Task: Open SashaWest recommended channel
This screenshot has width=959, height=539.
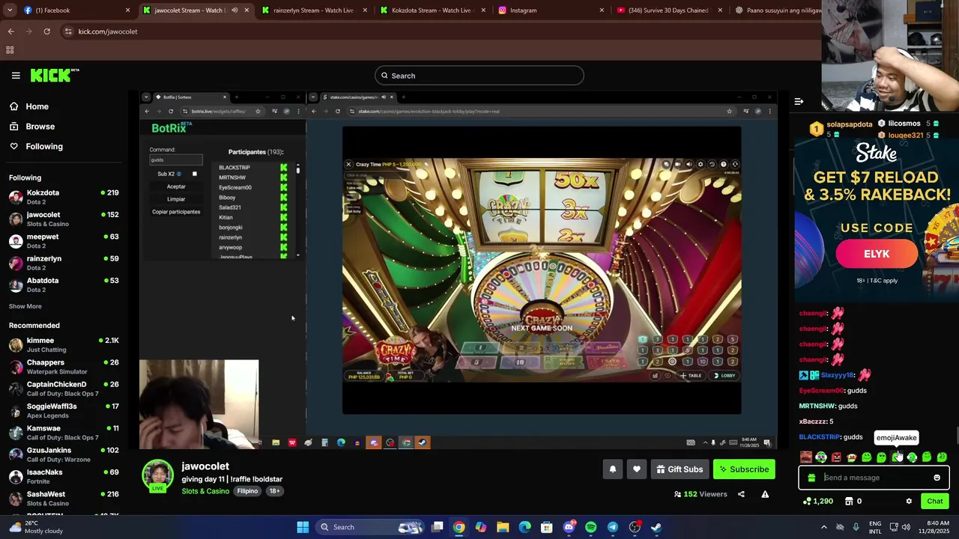Action: point(64,499)
